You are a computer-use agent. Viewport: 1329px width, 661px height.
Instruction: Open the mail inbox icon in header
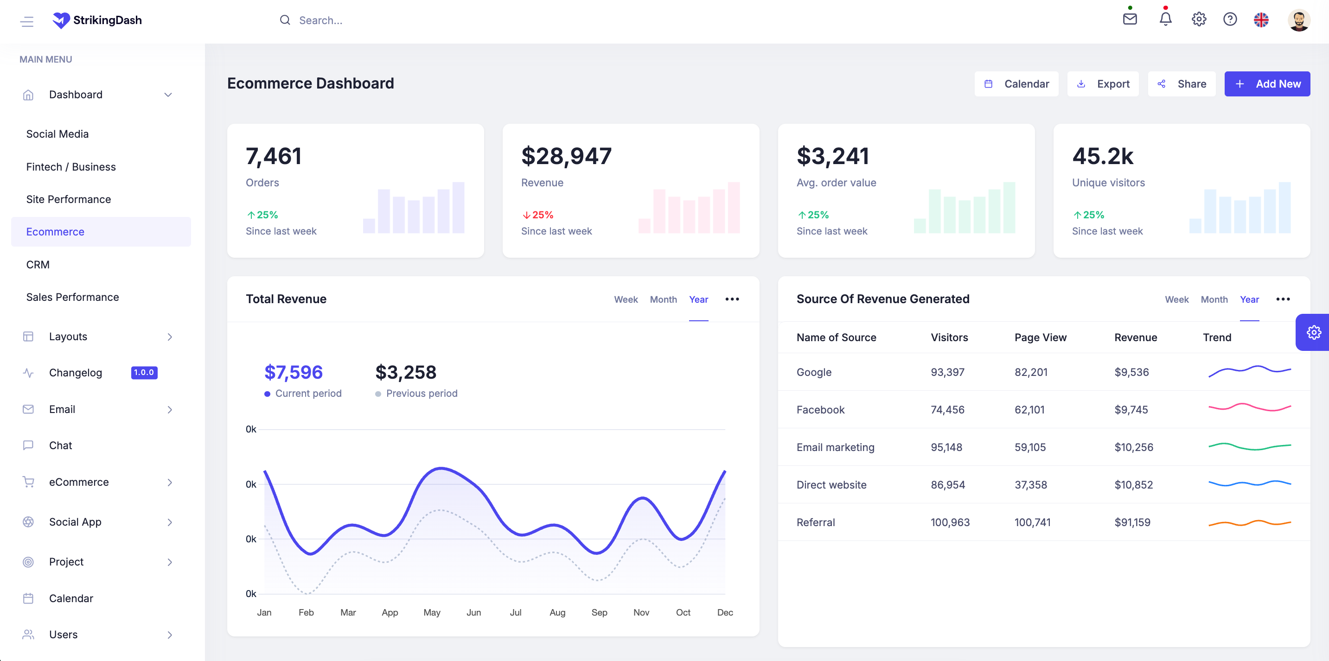[1130, 19]
